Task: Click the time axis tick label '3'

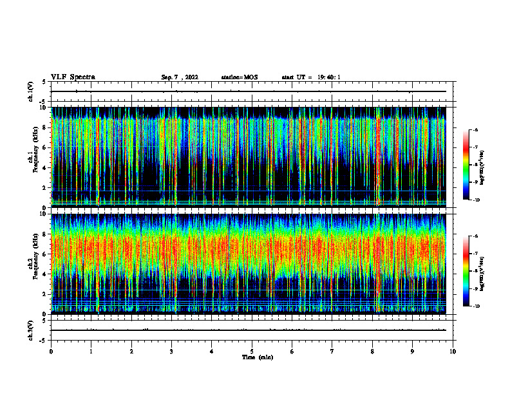Action: (x=171, y=352)
